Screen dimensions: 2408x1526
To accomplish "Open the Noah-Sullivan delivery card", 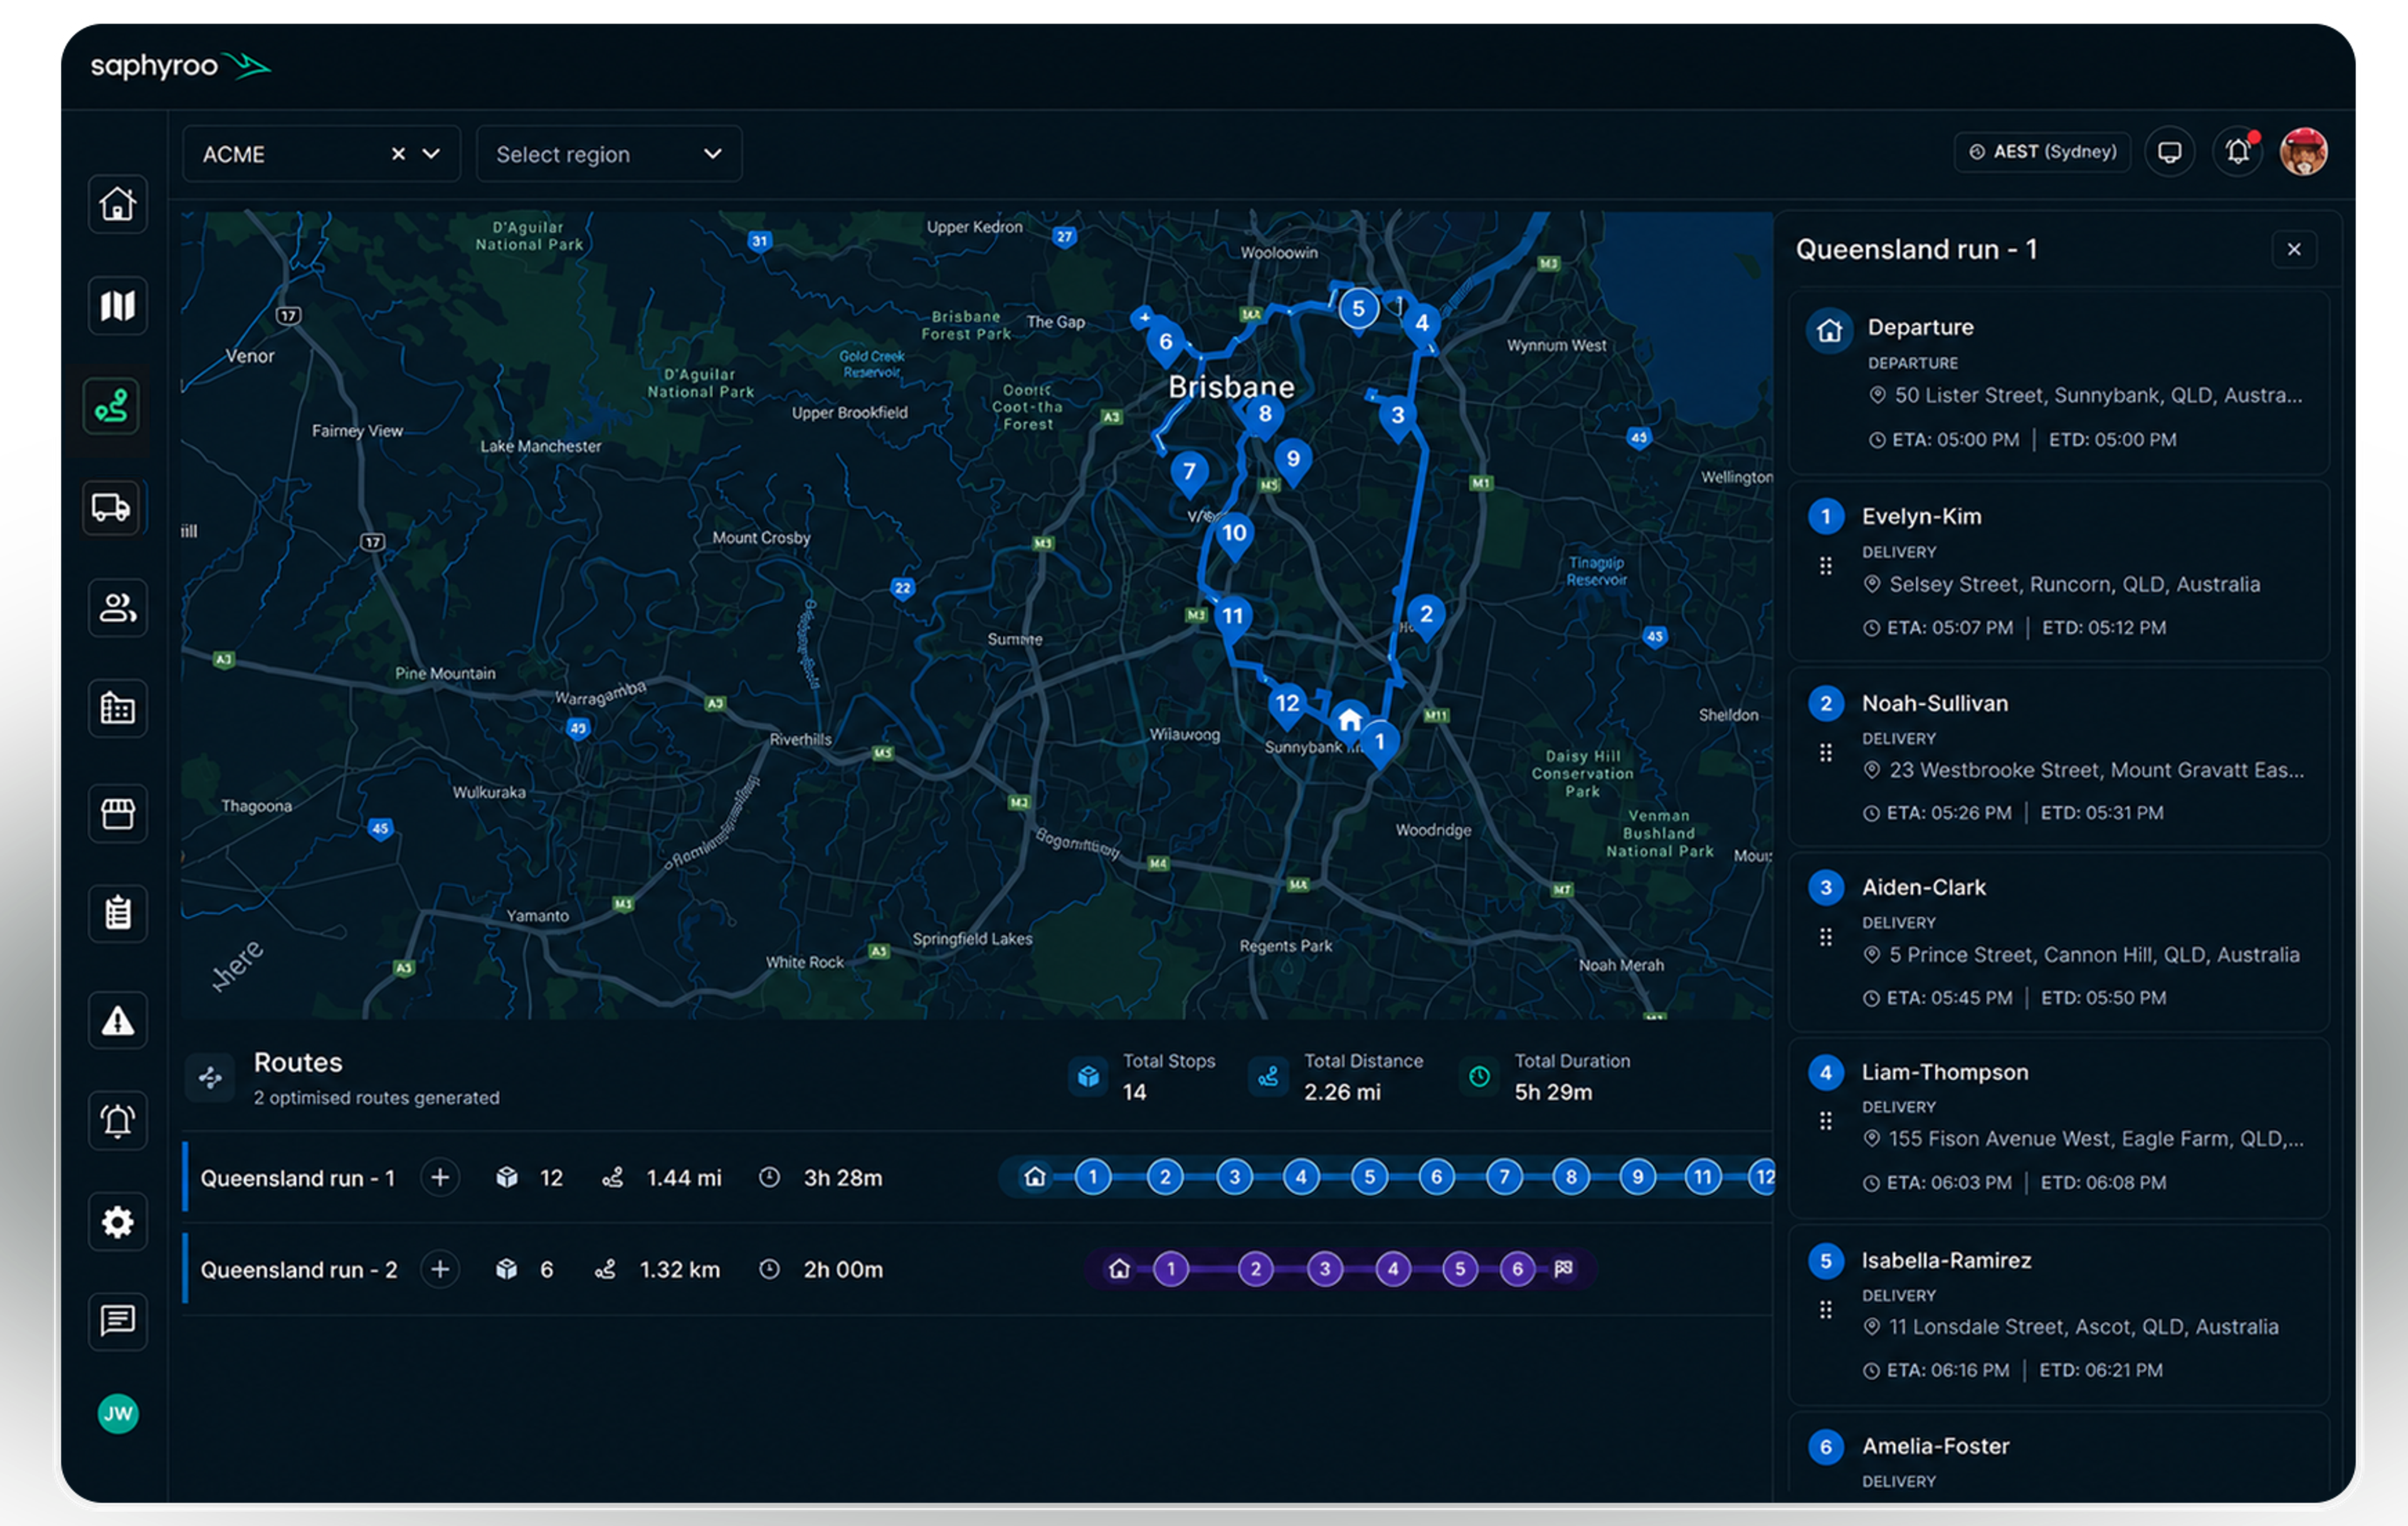I will click(2059, 758).
